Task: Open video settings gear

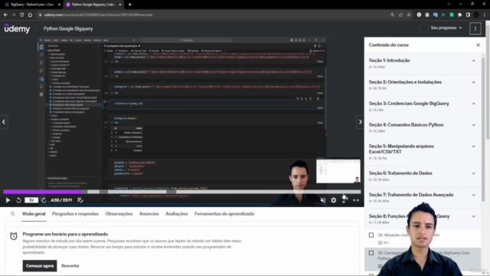Action: [334, 200]
